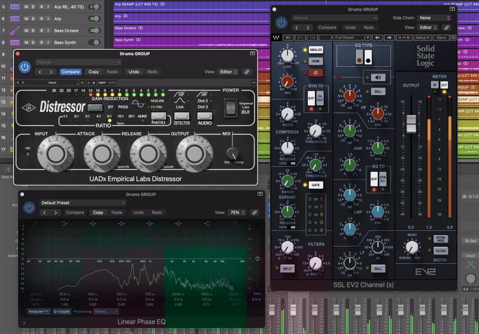Toggle the SPLIT filter button on SSL EV2
Viewport: 479px width, 334px height.
287,269
